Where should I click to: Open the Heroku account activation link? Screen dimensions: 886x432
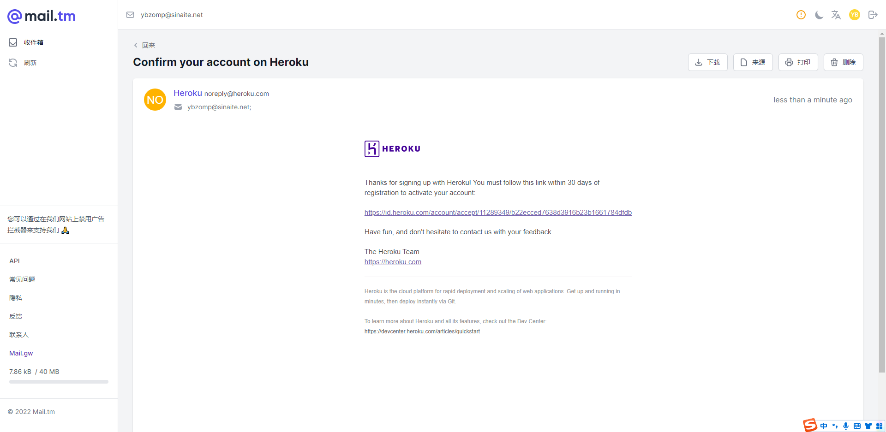498,213
